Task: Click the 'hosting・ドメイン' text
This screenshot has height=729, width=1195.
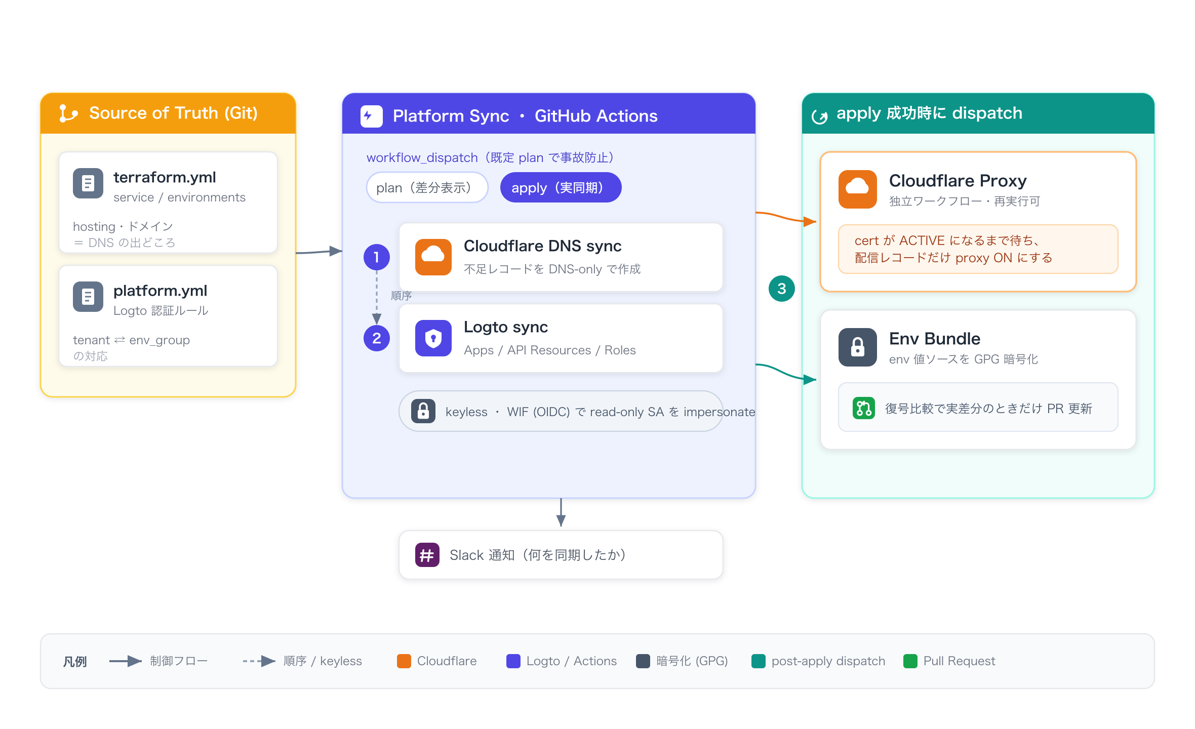Action: tap(123, 226)
